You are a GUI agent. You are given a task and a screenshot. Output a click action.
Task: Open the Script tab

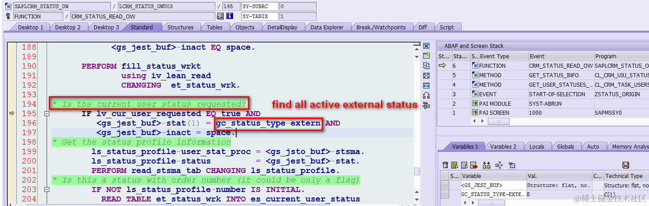click(x=447, y=28)
